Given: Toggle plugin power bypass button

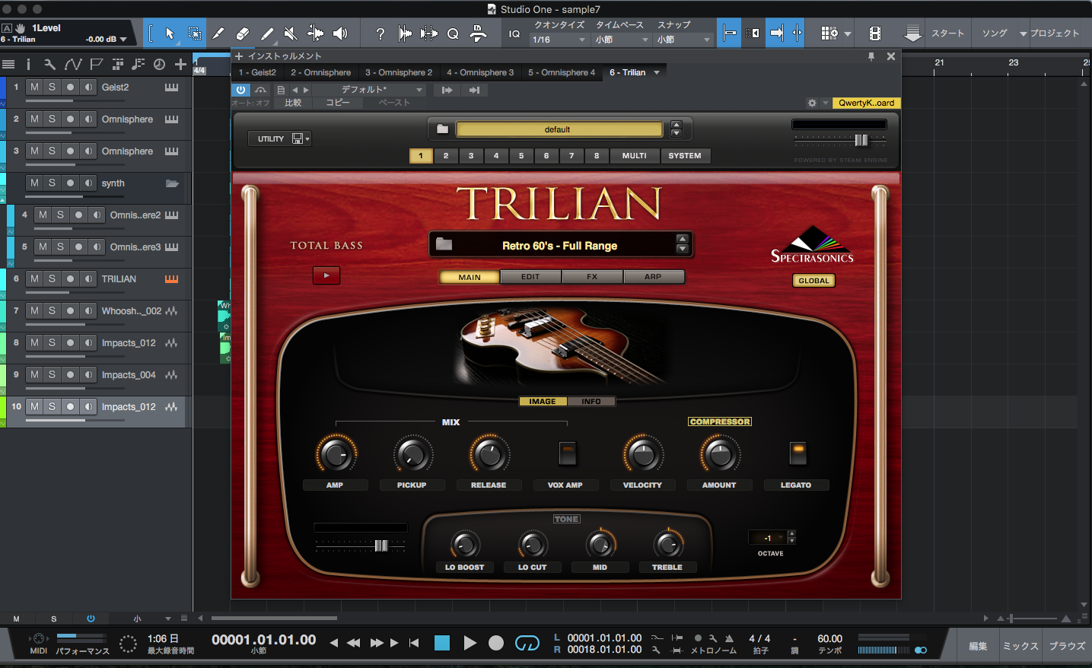Looking at the screenshot, I should 240,90.
